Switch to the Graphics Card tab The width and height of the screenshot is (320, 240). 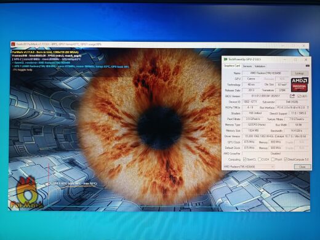(232, 66)
